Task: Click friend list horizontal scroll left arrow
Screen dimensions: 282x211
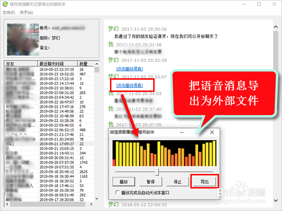Action: coord(7,204)
